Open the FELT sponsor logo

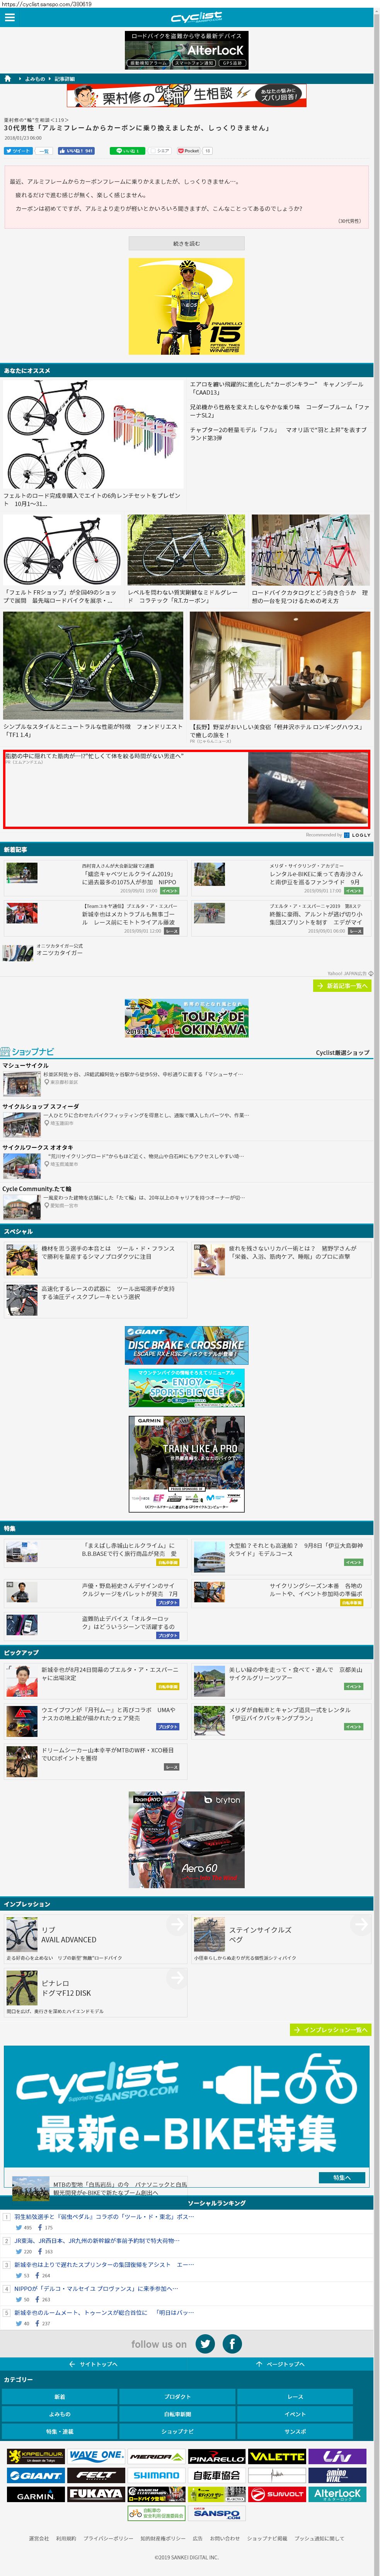pos(96,2475)
